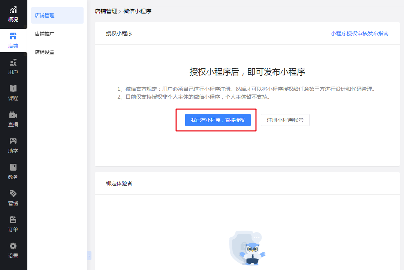Collapse the secondary menu with the arrow handle

(x=90, y=255)
